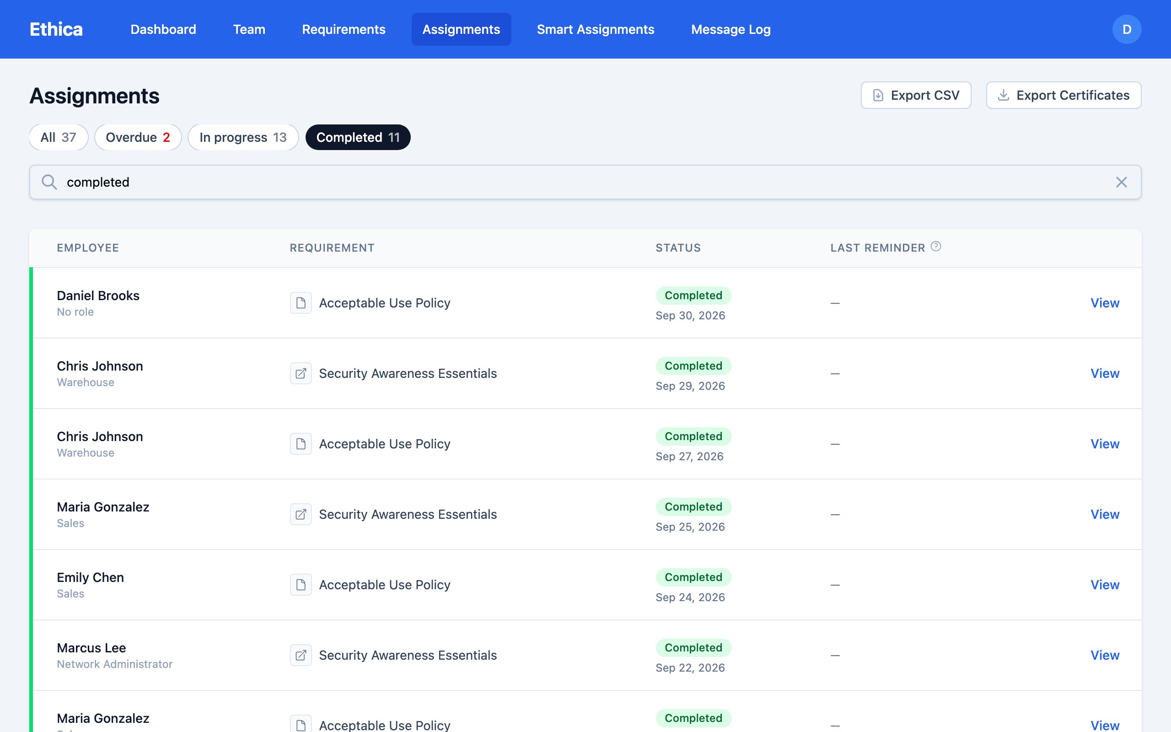The image size is (1171, 732).
Task: Click Completed badge dated Sep 22, 2026
Action: click(x=693, y=648)
